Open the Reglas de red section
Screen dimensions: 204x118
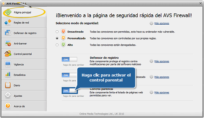point(24,22)
